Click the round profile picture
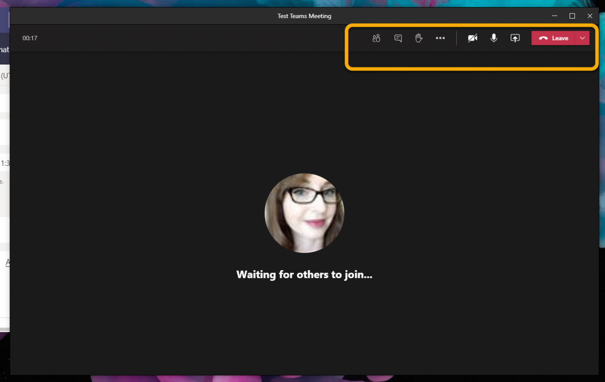The height and width of the screenshot is (382, 605). (305, 213)
